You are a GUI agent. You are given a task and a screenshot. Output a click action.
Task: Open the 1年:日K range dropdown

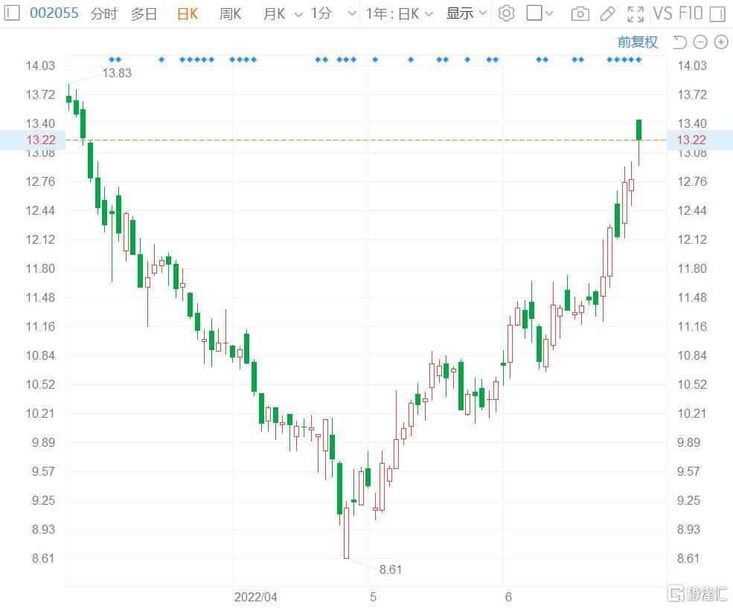point(399,13)
